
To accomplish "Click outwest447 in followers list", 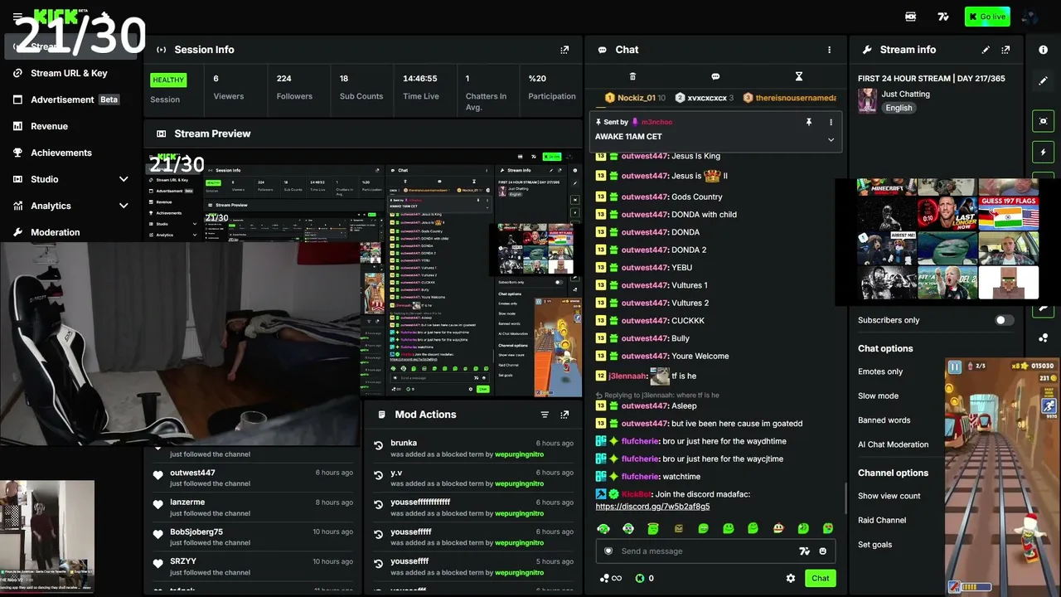I will click(x=192, y=473).
